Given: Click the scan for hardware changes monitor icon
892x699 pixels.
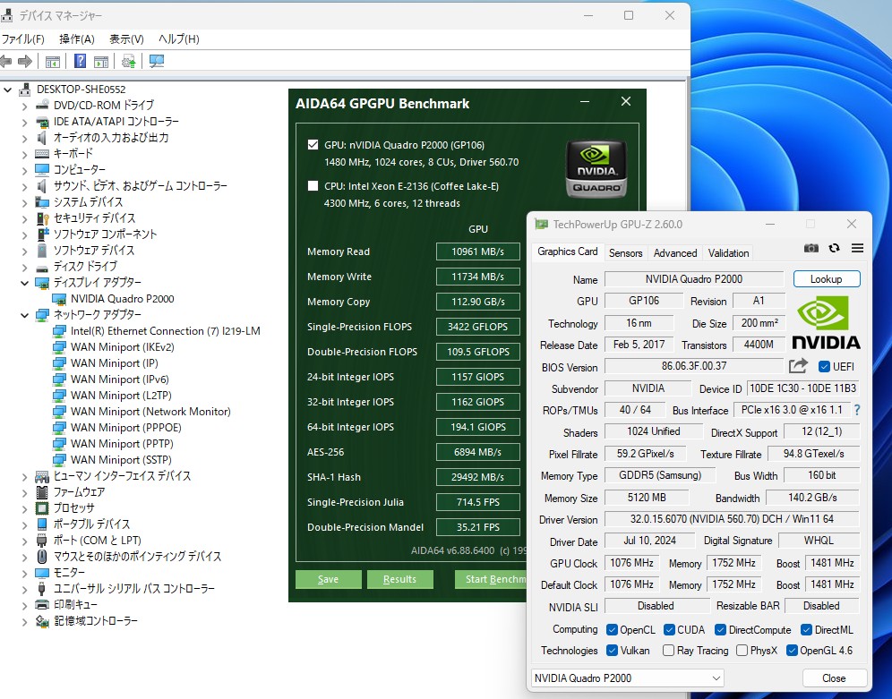Looking at the screenshot, I should tap(157, 62).
